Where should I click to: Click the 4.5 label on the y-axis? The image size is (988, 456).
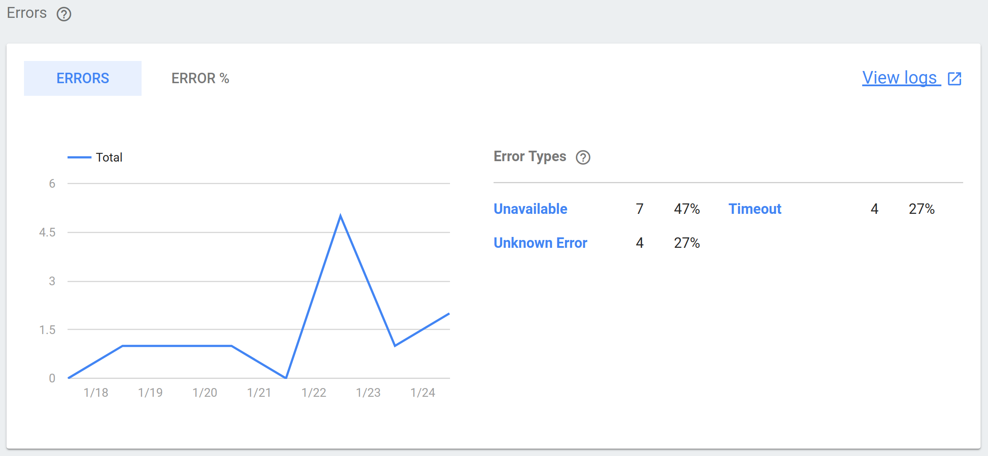[x=47, y=233]
